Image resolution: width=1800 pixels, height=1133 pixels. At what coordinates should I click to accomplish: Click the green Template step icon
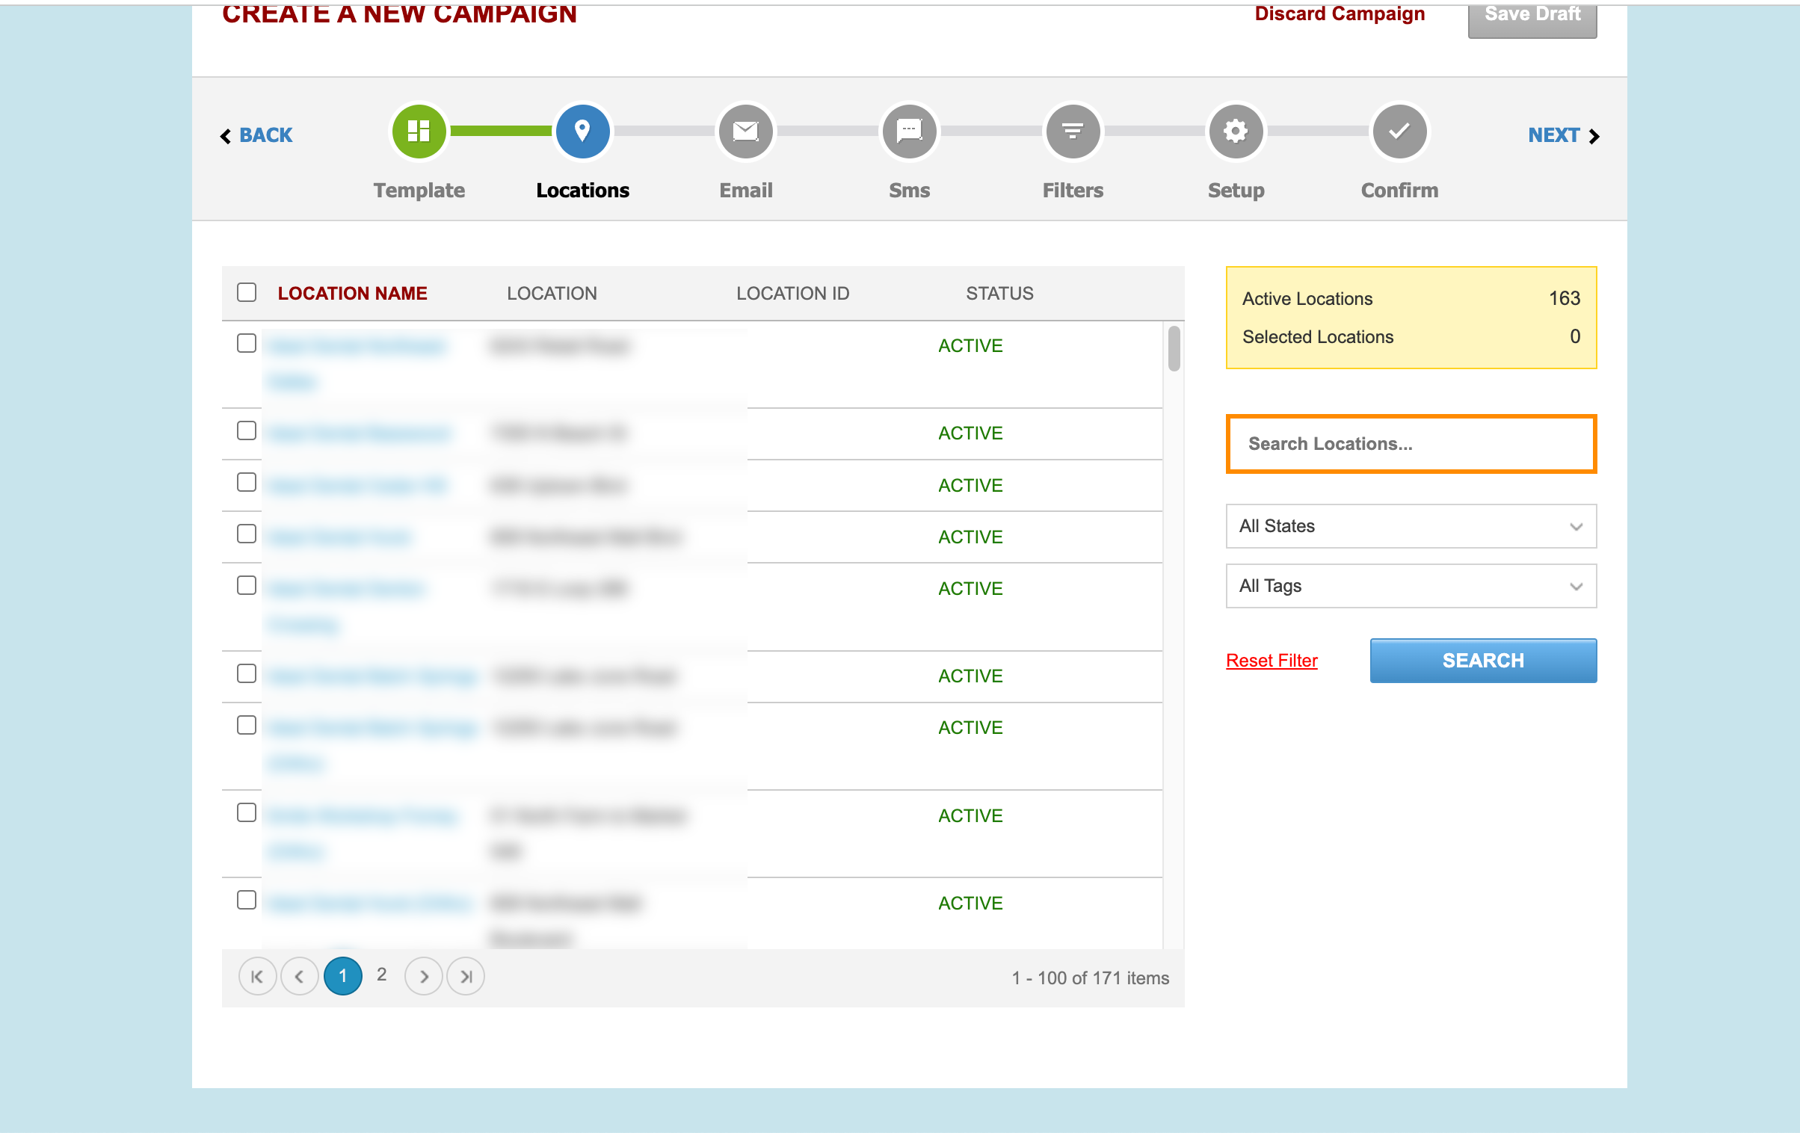coord(419,132)
